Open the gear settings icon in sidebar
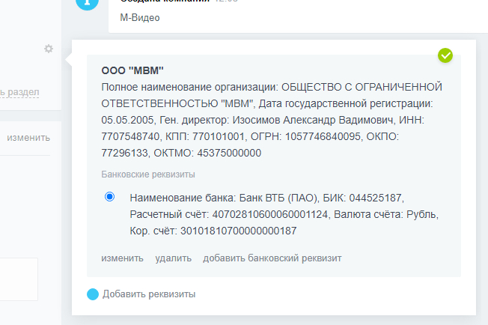 click(x=48, y=49)
